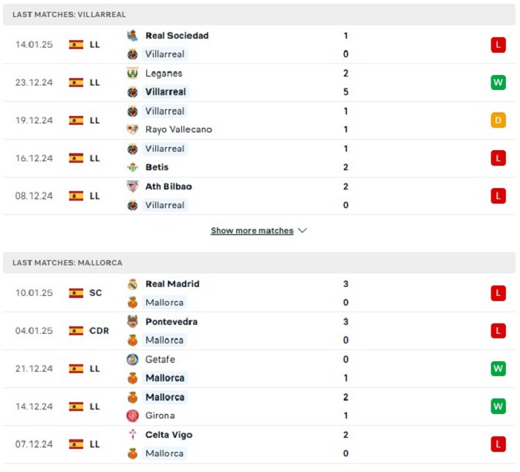Click the Rayo Vallecano crest icon
The width and height of the screenshot is (520, 472).
(132, 129)
